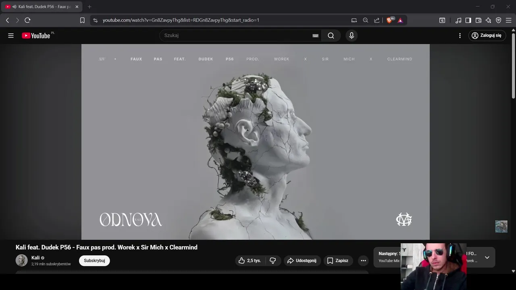
Task: Select the Kali feat. Dudek P56 tab
Action: point(42,7)
